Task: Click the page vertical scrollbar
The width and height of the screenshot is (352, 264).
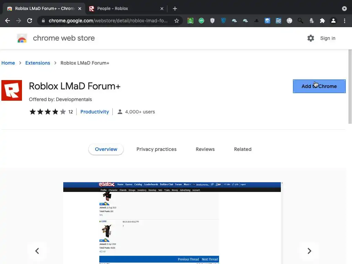Action: pos(350,87)
